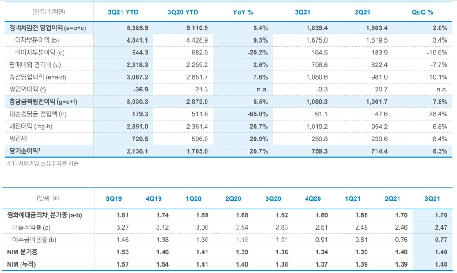Click the 비이자부문이익 (c) row label
The image size is (457, 273).
coord(39,53)
